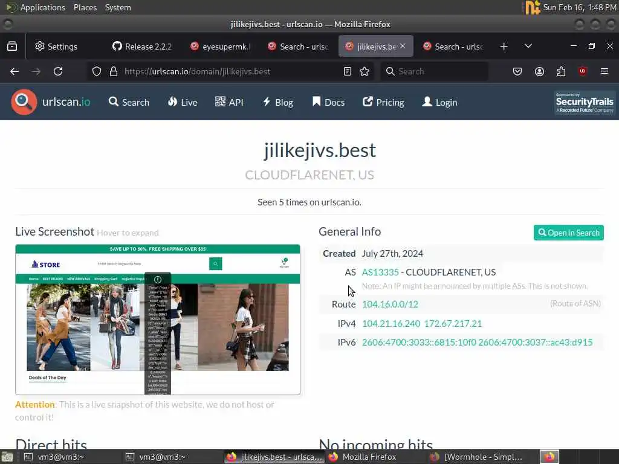The width and height of the screenshot is (619, 464).
Task: Switch to the eyesupermk tab
Action: tap(221, 47)
